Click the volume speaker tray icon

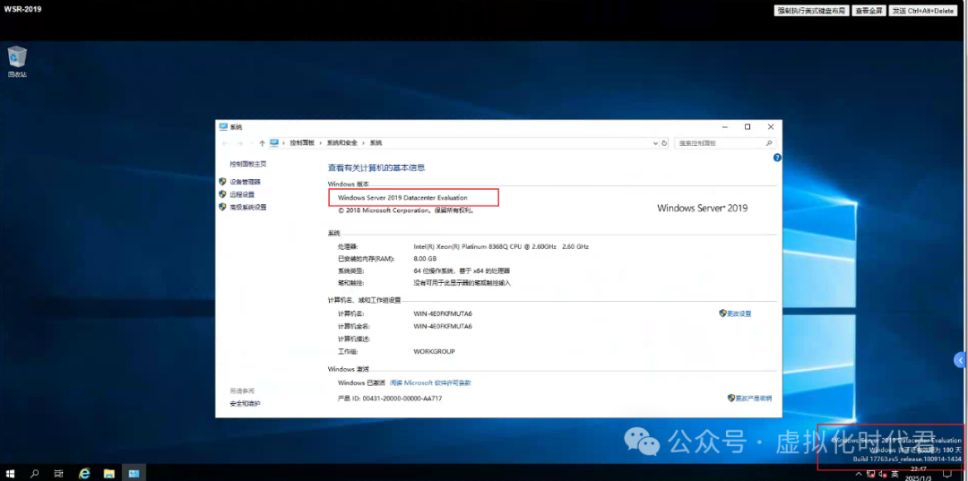pos(882,474)
